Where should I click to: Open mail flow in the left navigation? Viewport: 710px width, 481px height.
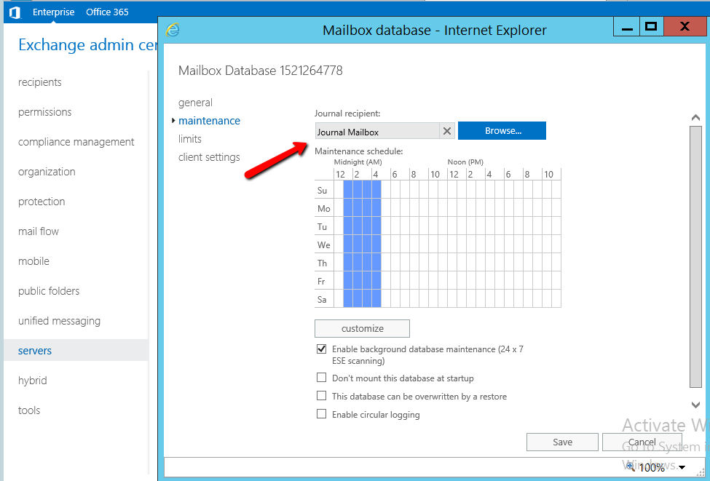(x=39, y=231)
